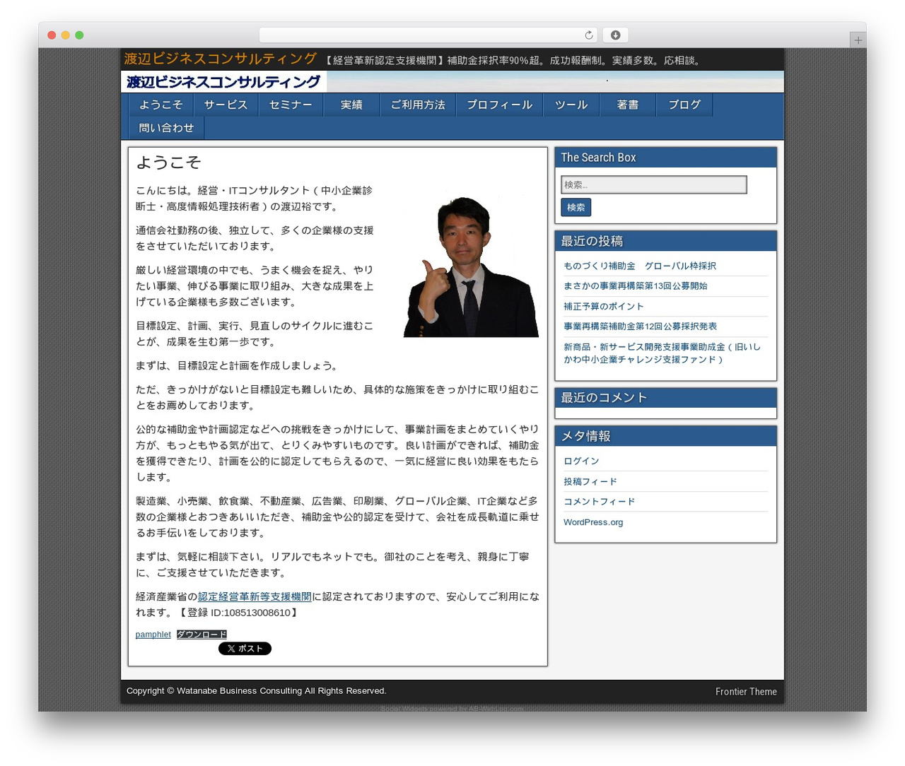Screen dimensions: 905x766
Task: Click the orange 渡辺ビジネスコンサルティング site title
Action: (x=221, y=59)
